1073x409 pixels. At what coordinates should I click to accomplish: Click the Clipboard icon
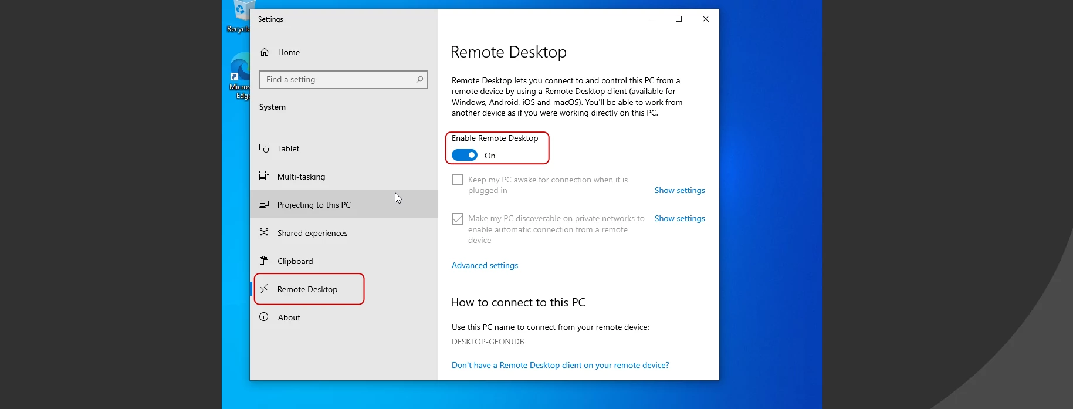[264, 261]
